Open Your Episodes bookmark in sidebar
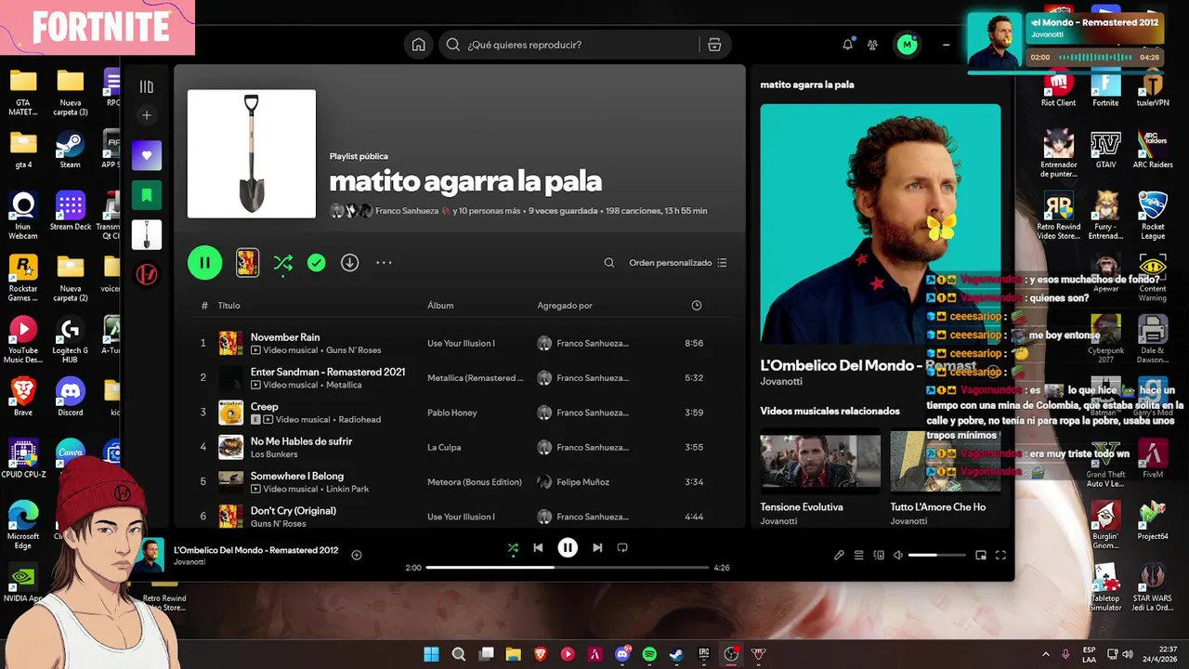 click(x=147, y=195)
